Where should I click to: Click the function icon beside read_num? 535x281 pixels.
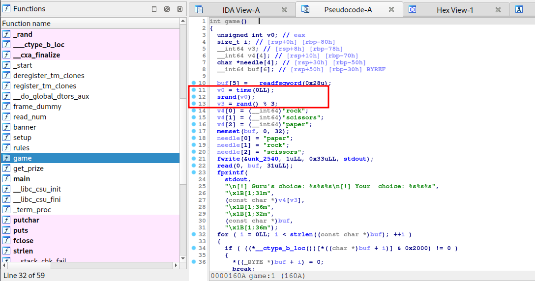(x=6, y=117)
